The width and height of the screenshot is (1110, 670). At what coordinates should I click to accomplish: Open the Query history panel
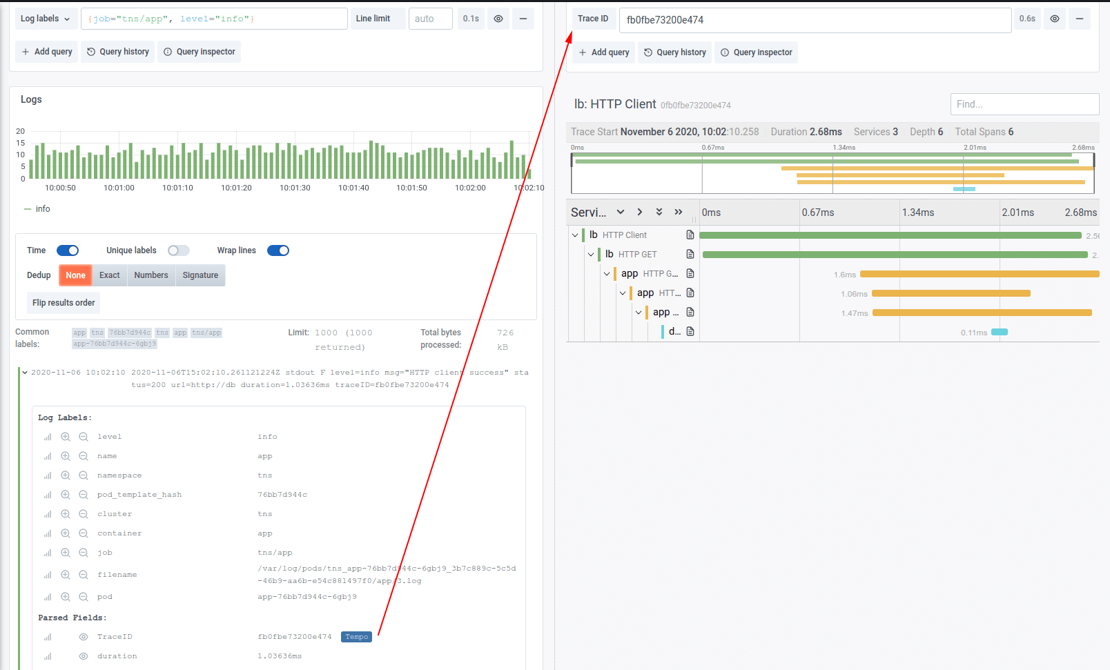coord(117,51)
